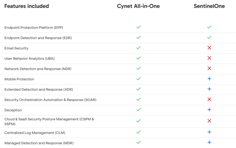Click SentinelOne's blue plus for Centralized Log Management
236x148 pixels.
click(209, 132)
